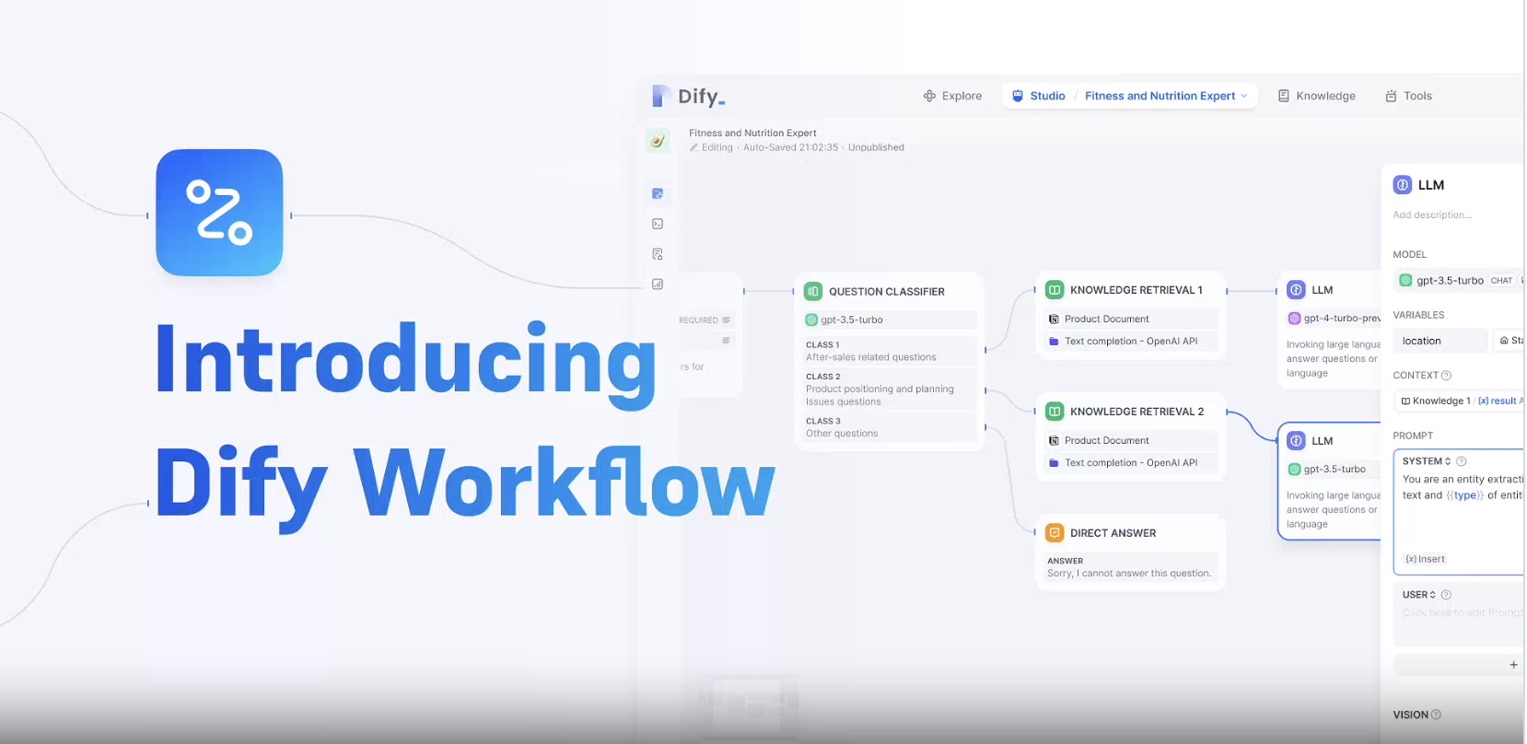The image size is (1527, 744).
Task: Click the Fitness and Nutrition Expert title
Action: coord(752,133)
